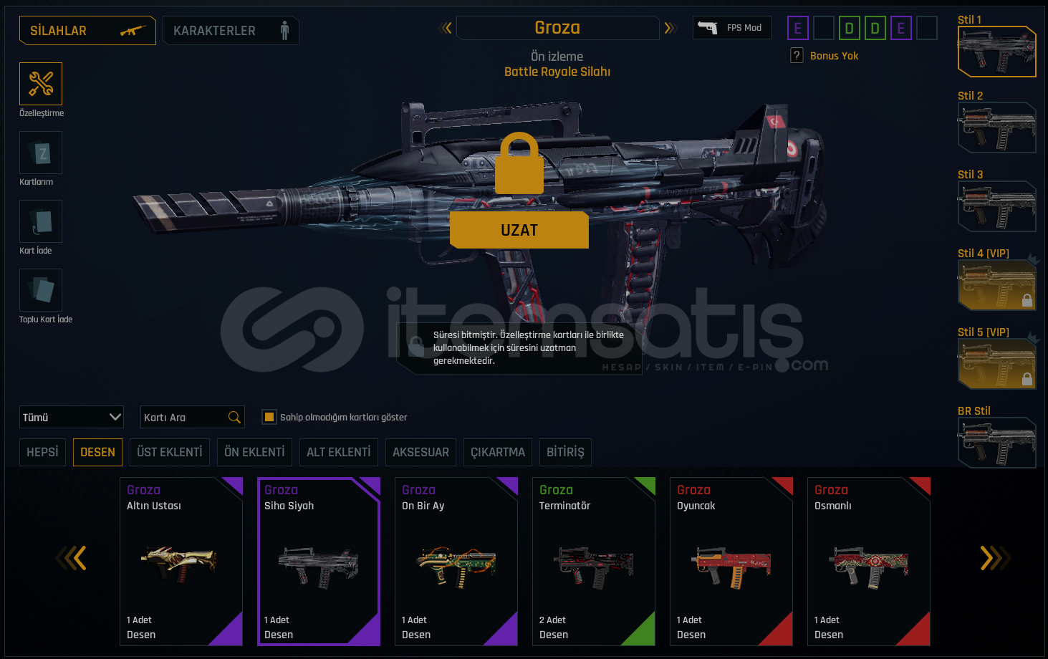1048x659 pixels.
Task: Click the question mark bonus help icon
Action: 797,55
